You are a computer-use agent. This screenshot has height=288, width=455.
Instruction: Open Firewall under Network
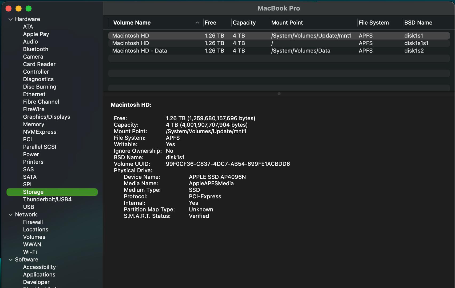33,222
